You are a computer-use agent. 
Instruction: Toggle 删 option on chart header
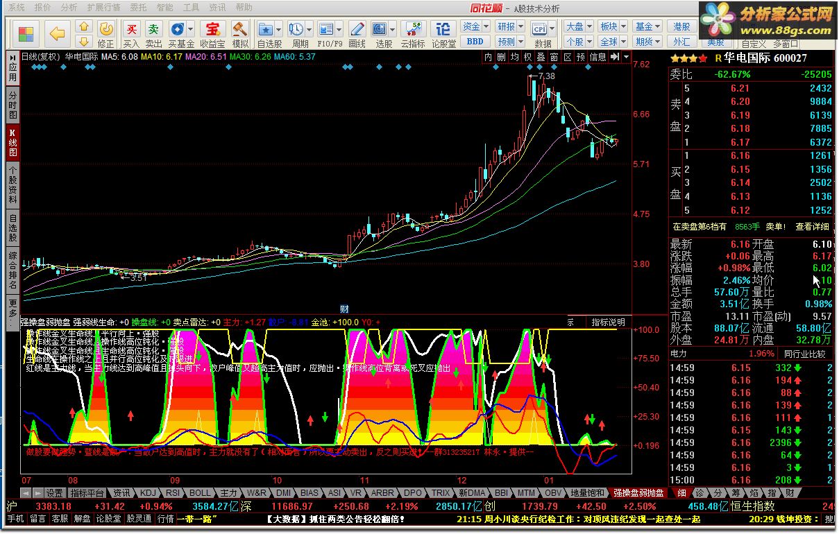501,58
